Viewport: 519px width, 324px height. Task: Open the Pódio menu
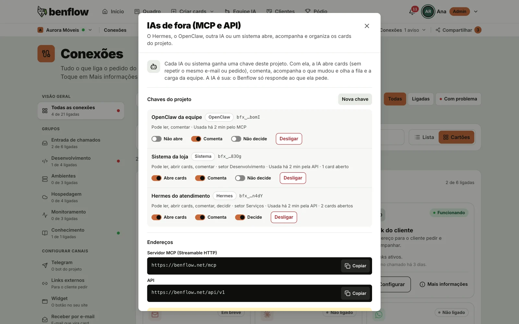[x=316, y=11]
